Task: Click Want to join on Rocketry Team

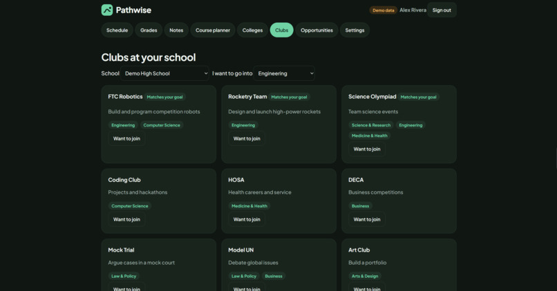Action: tap(247, 138)
